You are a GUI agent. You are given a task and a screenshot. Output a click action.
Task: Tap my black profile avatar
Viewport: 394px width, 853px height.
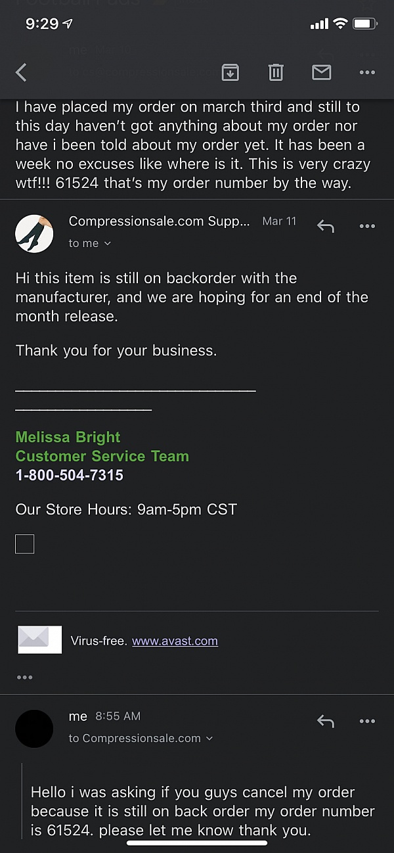coord(34,729)
